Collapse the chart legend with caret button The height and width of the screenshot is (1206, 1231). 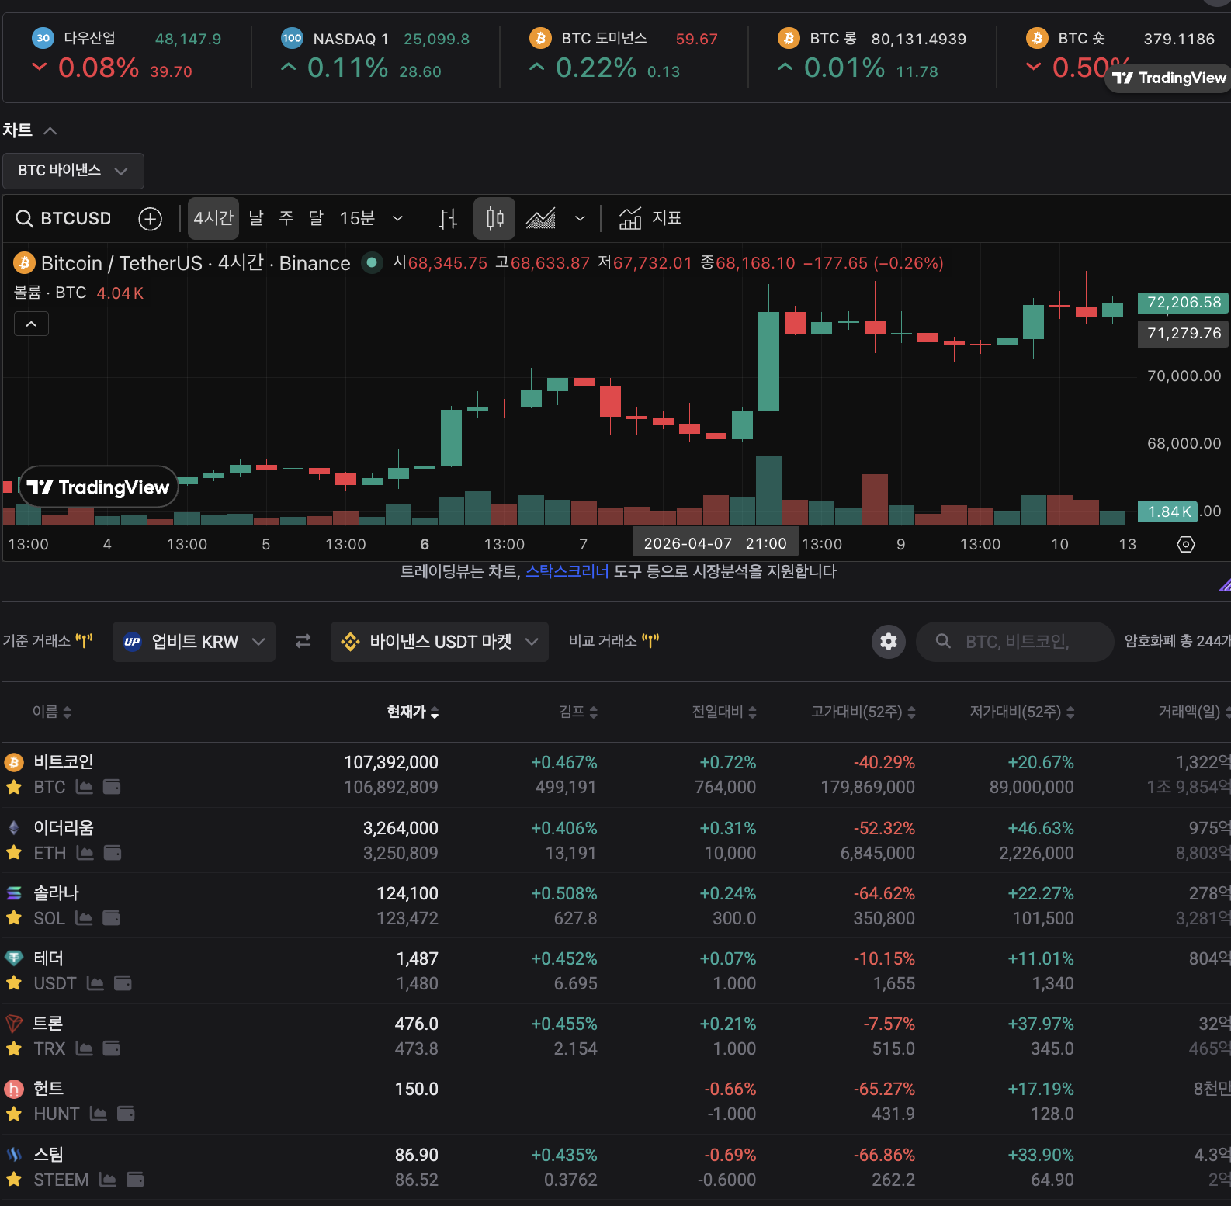(31, 324)
